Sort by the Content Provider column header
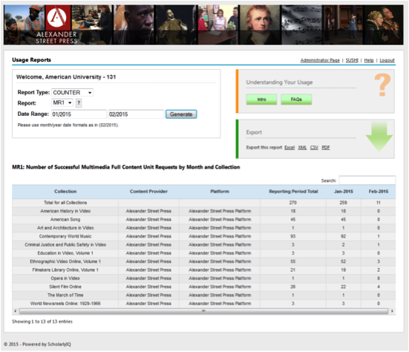The width and height of the screenshot is (409, 352). click(148, 192)
